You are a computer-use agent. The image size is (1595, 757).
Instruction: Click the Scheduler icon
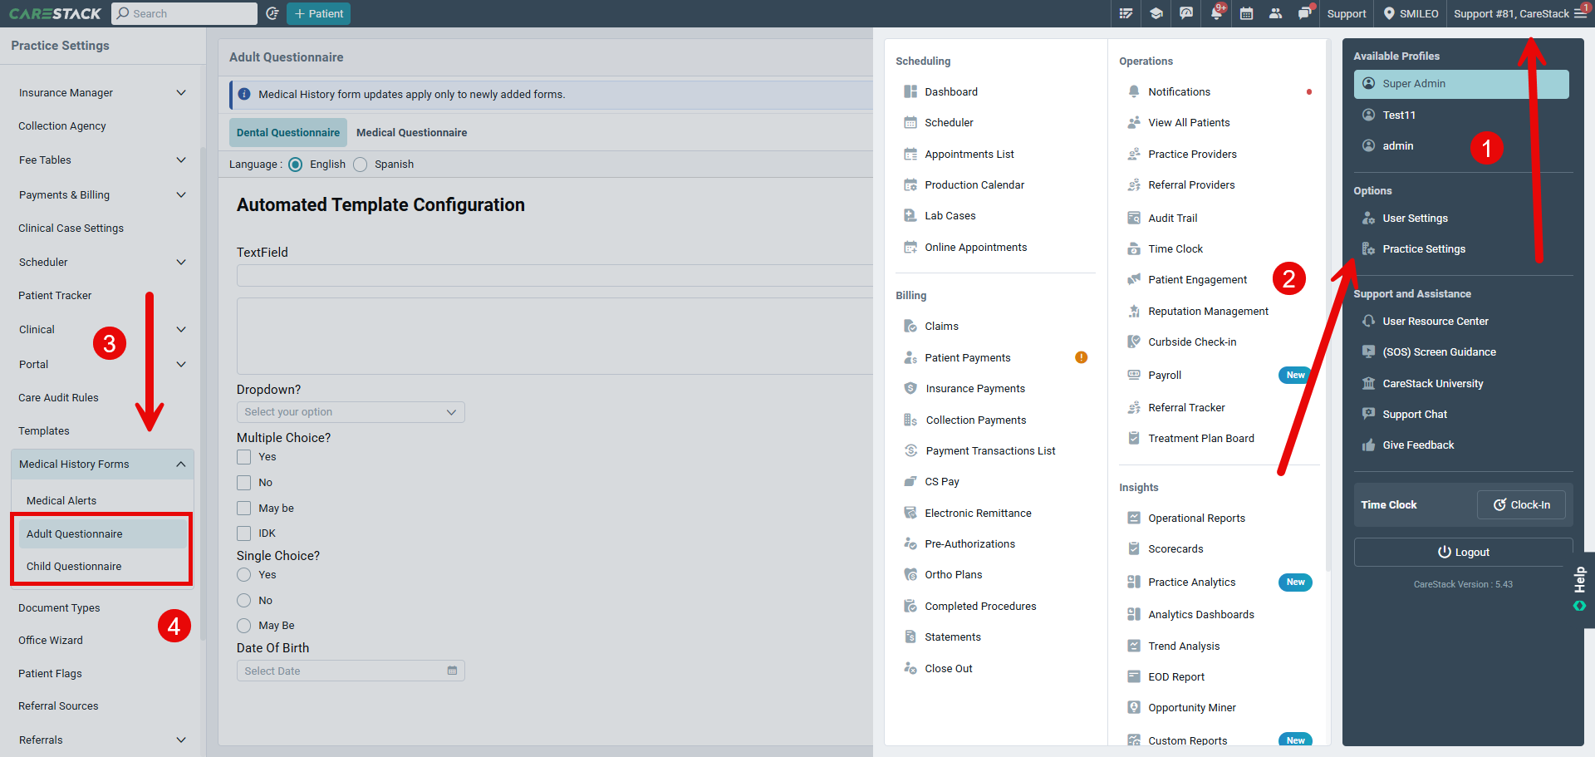[910, 122]
